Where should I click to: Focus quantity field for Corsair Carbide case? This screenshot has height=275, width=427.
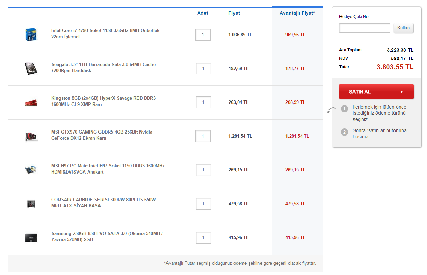(203, 204)
